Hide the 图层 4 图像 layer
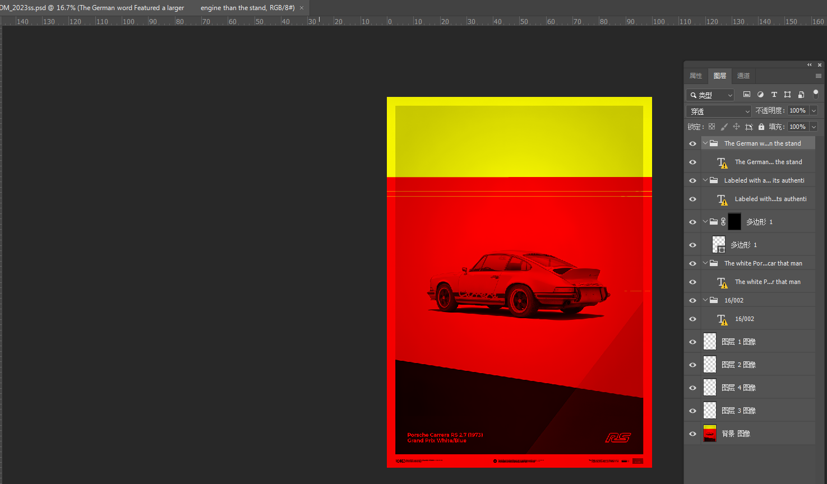827x484 pixels. pyautogui.click(x=692, y=388)
